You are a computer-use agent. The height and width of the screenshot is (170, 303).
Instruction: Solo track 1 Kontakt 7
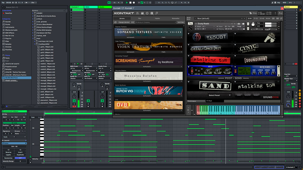tap(74, 104)
